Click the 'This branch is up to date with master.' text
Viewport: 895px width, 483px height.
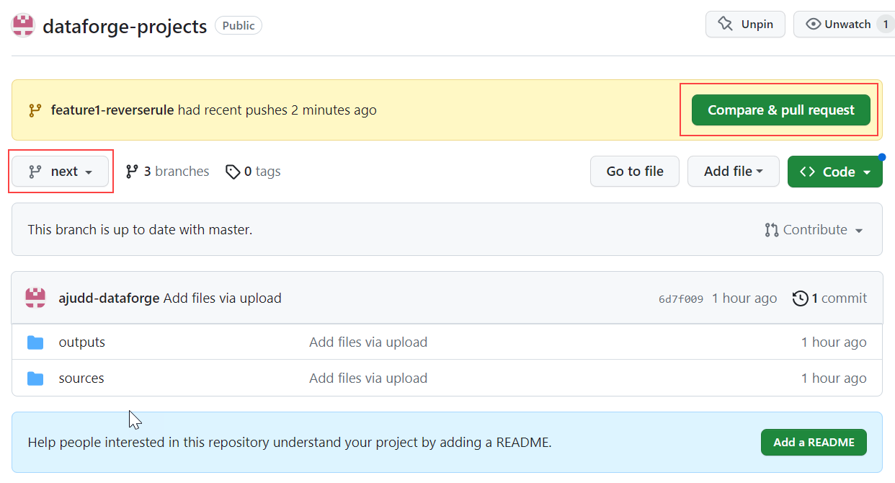[140, 230]
